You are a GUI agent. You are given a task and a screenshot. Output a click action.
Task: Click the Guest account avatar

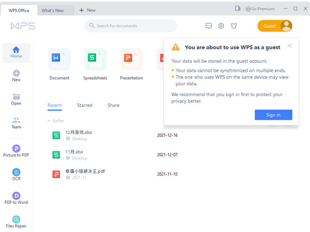[x=286, y=26]
